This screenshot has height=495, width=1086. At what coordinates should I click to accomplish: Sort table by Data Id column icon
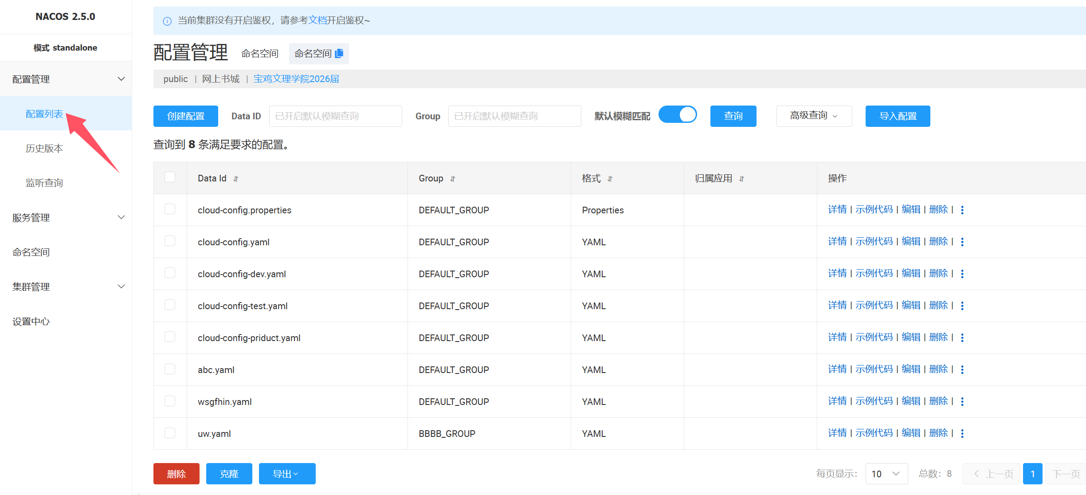pyautogui.click(x=236, y=179)
